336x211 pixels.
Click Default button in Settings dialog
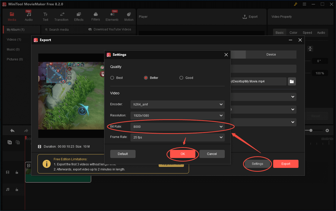click(x=123, y=154)
